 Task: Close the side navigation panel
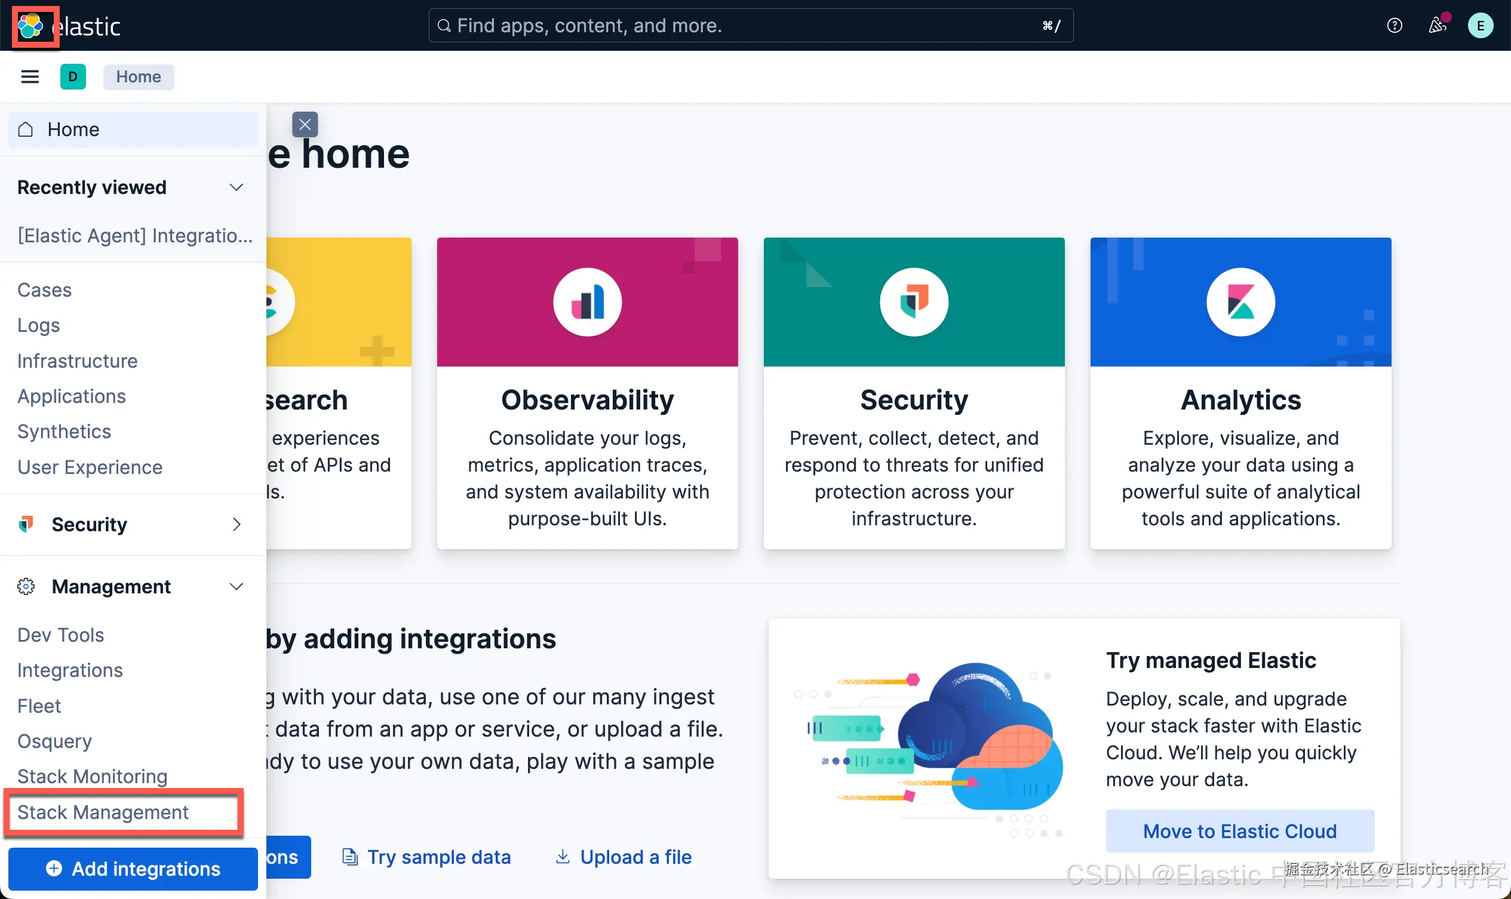click(305, 125)
